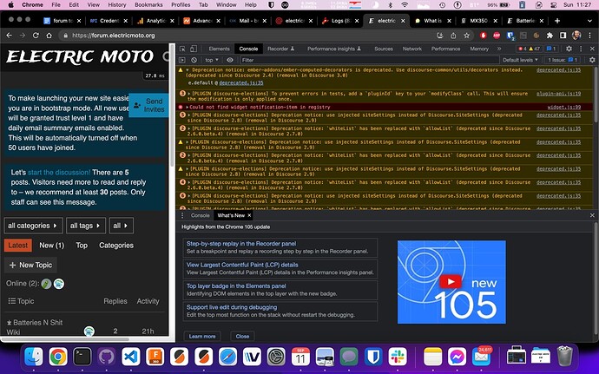Show more DevTools panel tabs via double chevron

point(499,49)
